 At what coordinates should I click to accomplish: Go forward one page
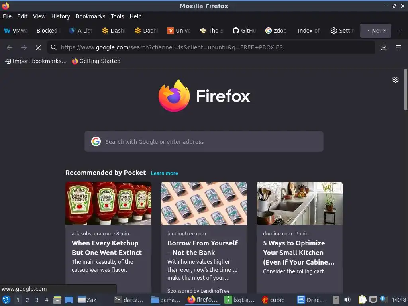pyautogui.click(x=24, y=47)
